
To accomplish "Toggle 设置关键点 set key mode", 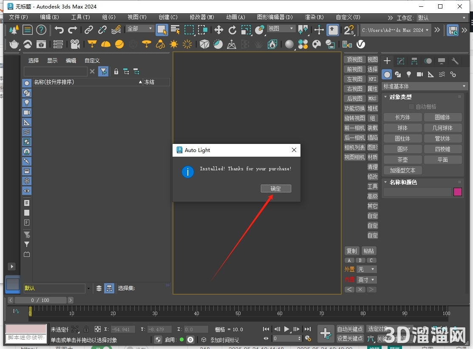I will pyautogui.click(x=350, y=338).
